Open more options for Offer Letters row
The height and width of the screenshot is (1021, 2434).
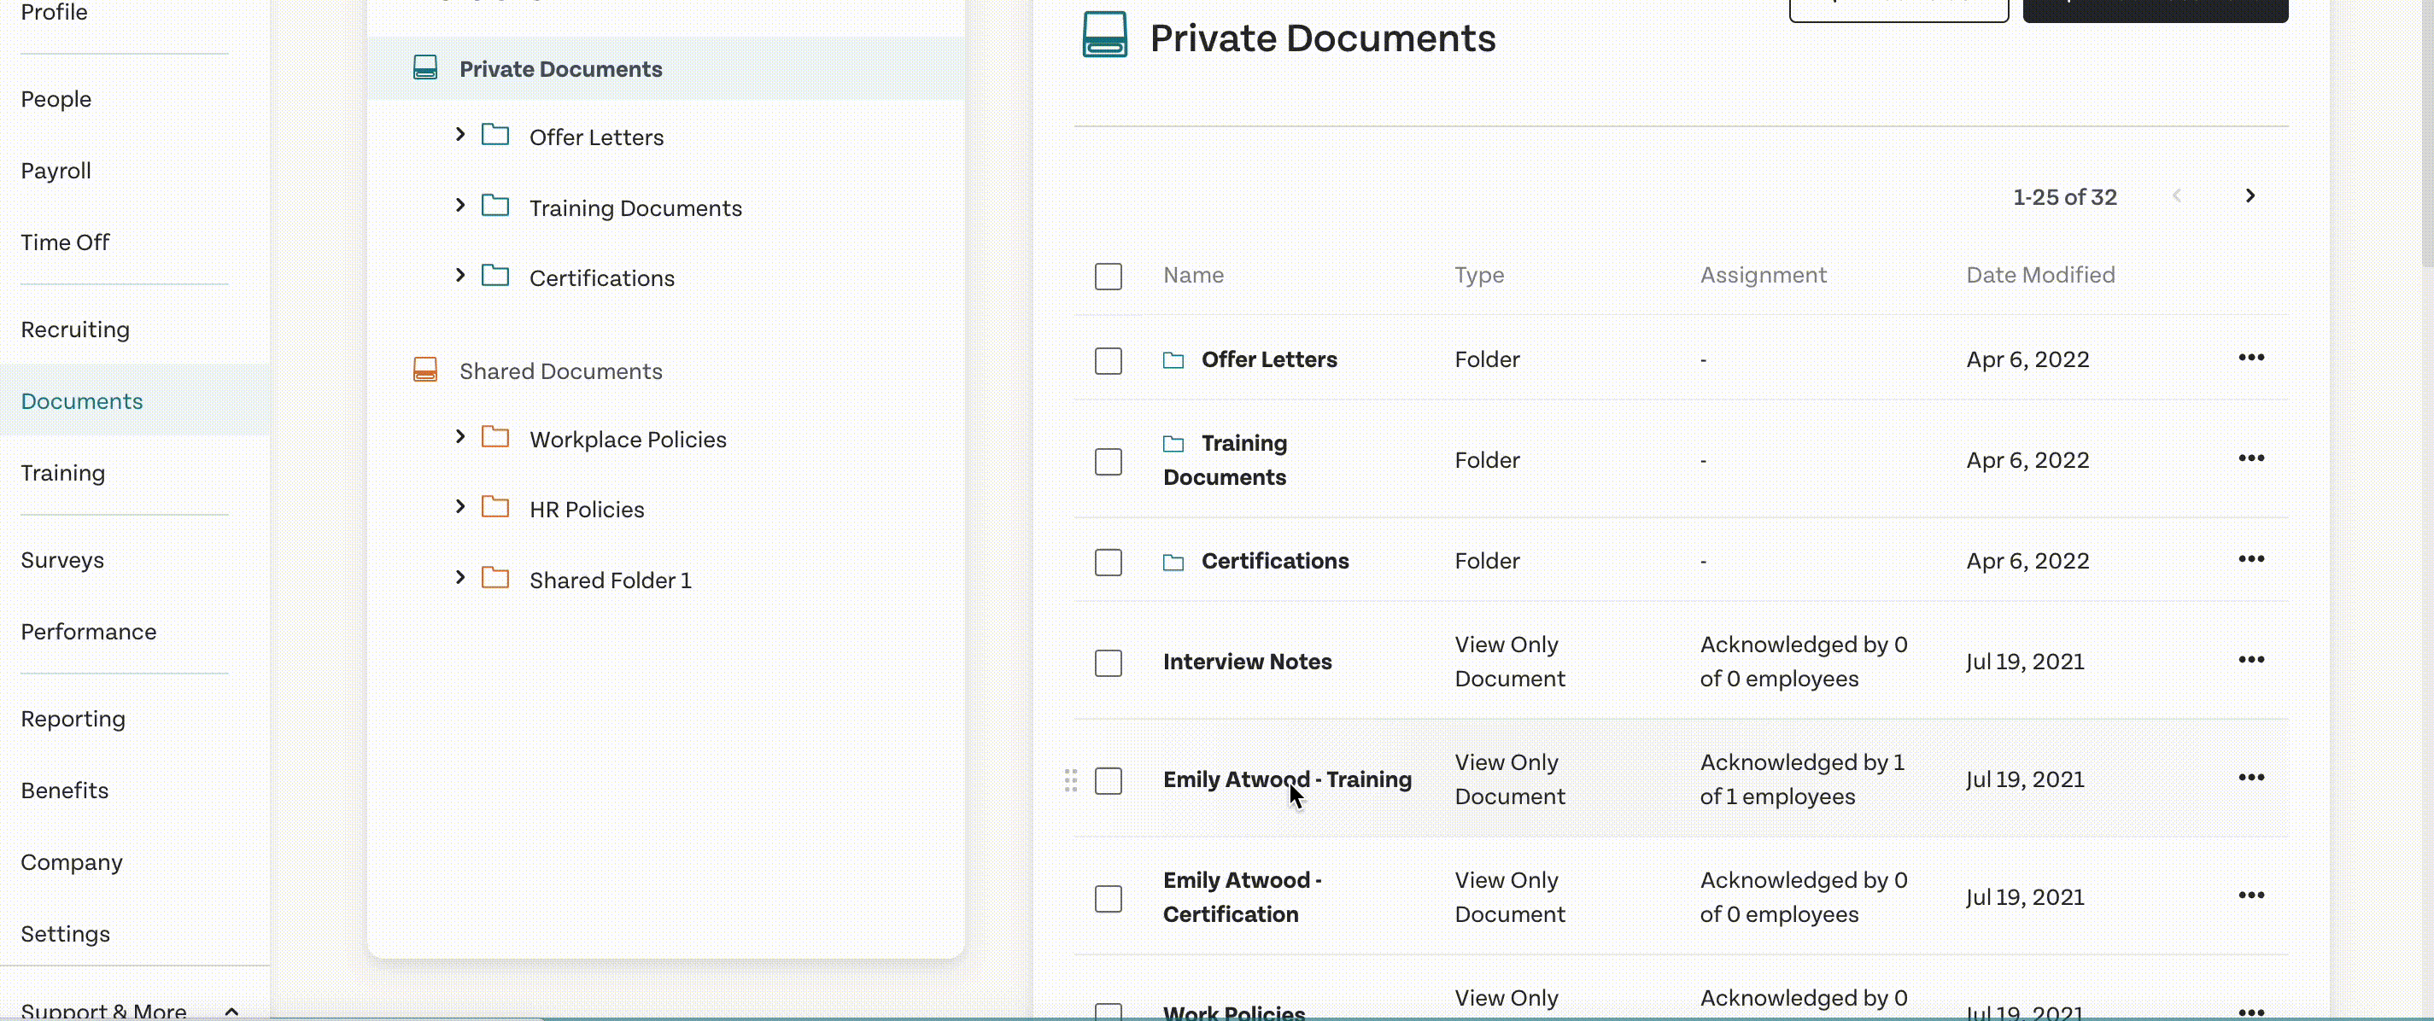2250,358
